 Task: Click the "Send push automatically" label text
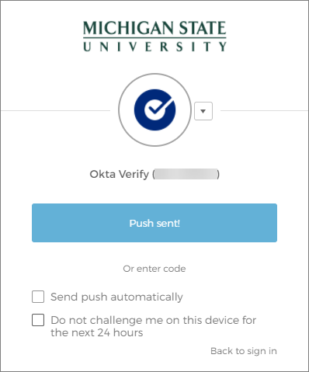tap(116, 297)
